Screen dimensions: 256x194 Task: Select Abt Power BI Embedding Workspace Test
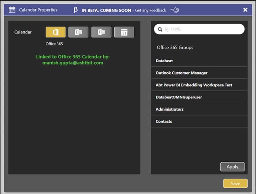point(199,85)
